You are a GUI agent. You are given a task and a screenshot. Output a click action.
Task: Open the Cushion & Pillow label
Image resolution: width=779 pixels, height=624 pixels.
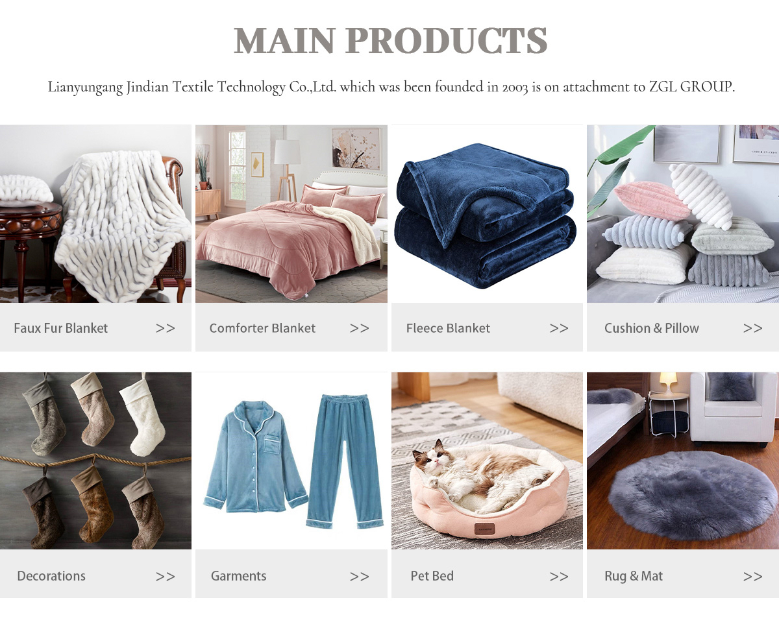tap(652, 328)
